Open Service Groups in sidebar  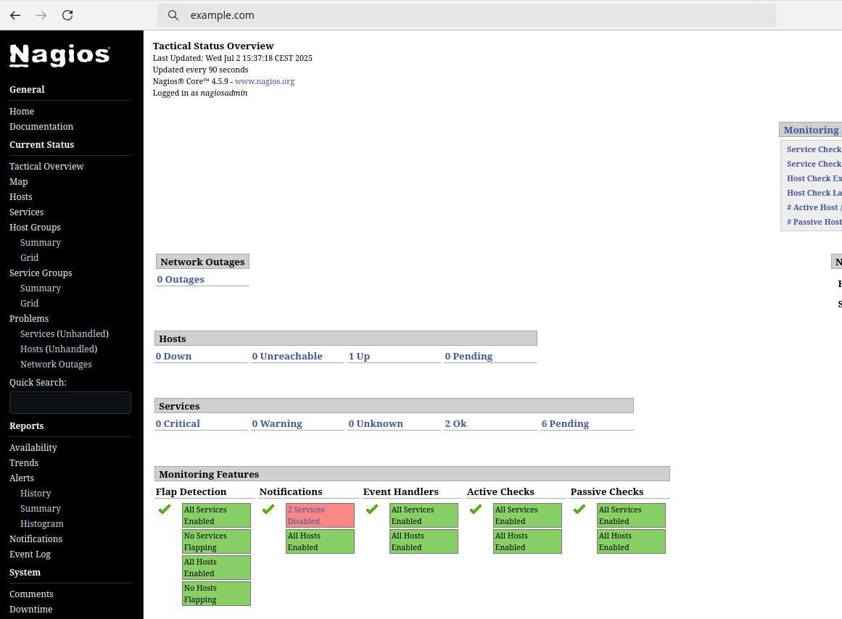tap(41, 273)
